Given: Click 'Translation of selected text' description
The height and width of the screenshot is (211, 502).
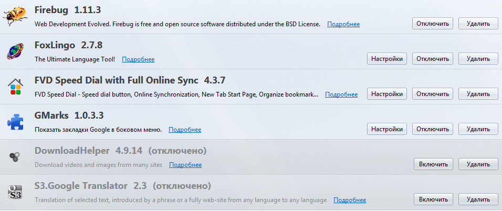Looking at the screenshot, I should pyautogui.click(x=181, y=200).
